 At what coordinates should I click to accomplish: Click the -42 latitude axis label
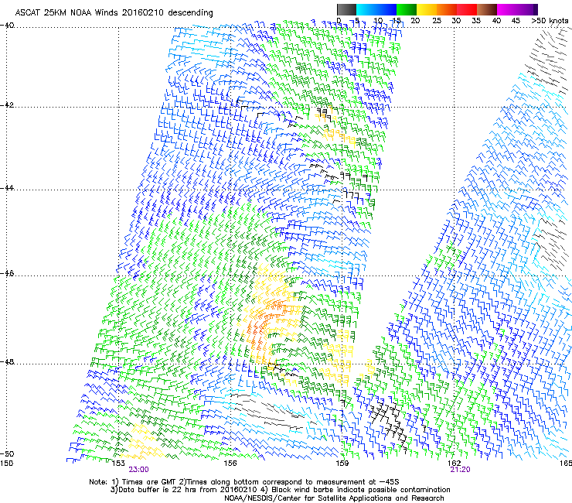(x=7, y=105)
